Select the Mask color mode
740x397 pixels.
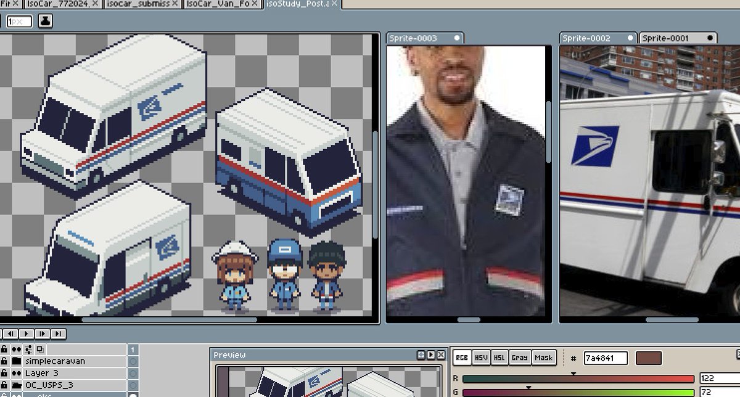(544, 358)
